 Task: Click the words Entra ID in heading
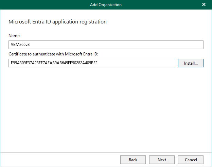(42, 22)
